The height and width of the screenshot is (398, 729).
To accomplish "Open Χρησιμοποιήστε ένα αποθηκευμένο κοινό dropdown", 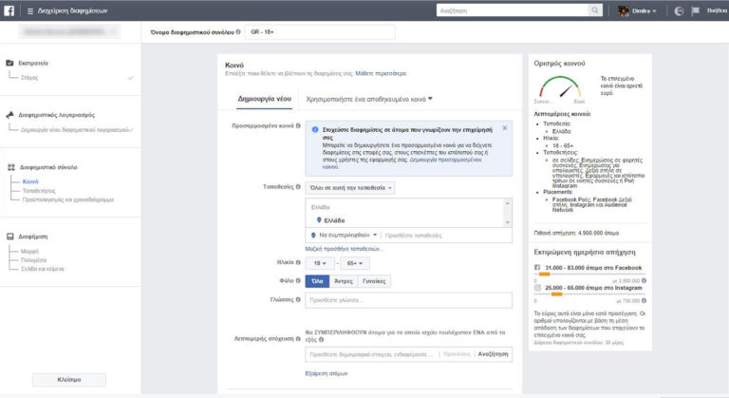I will coord(369,99).
